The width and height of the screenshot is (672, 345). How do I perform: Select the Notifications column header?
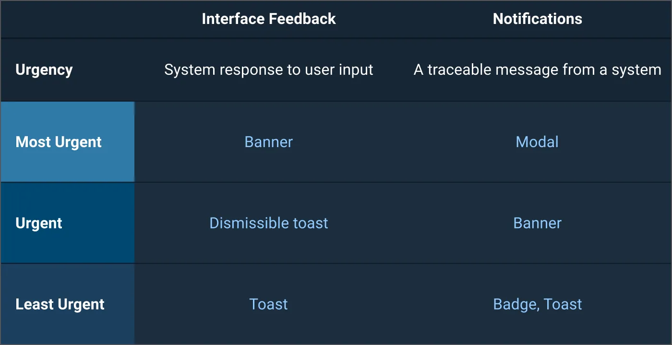pyautogui.click(x=537, y=19)
